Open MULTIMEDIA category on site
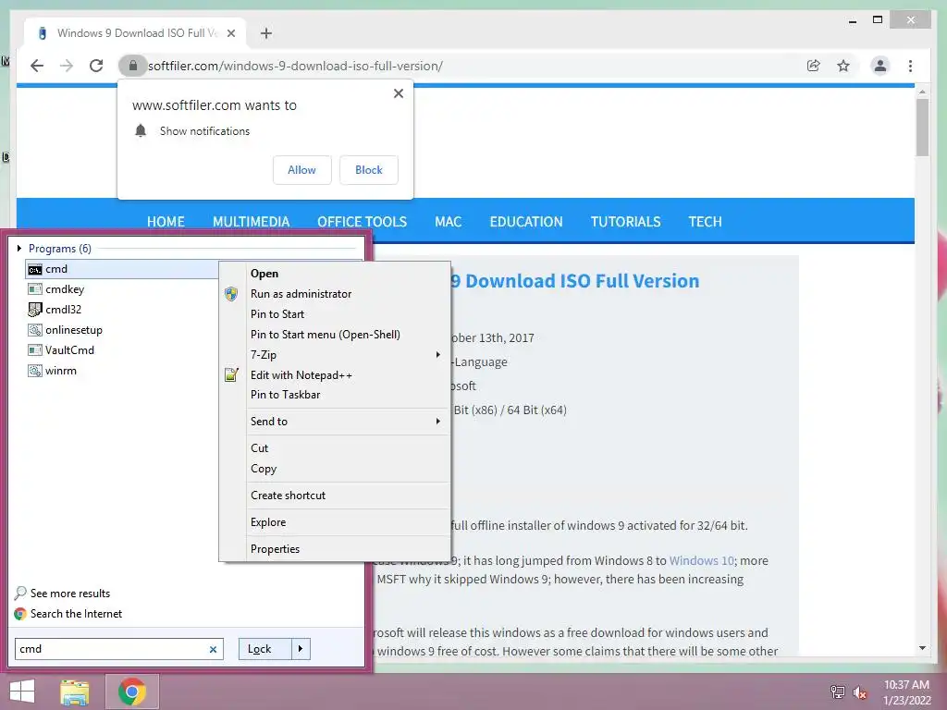This screenshot has width=947, height=710. [252, 222]
